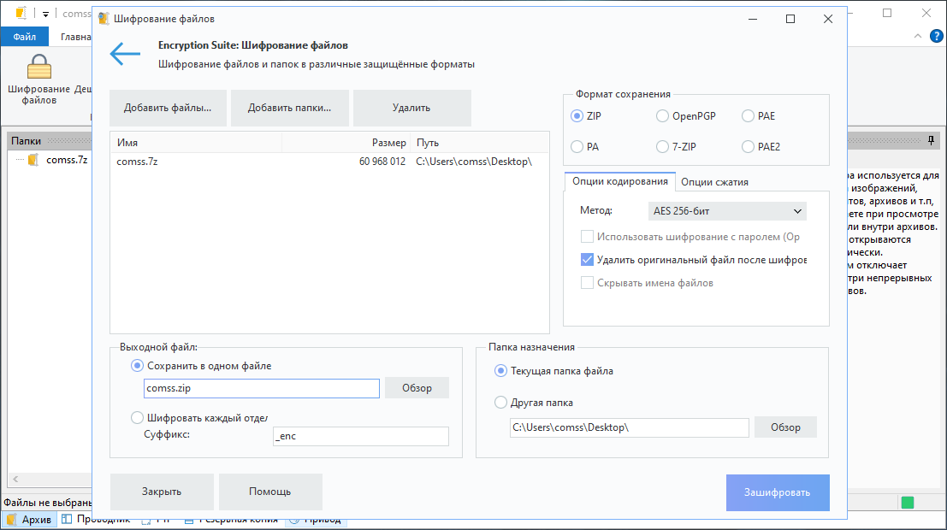This screenshot has height=530, width=947.
Task: Click Добавить файлы button
Action: (x=169, y=108)
